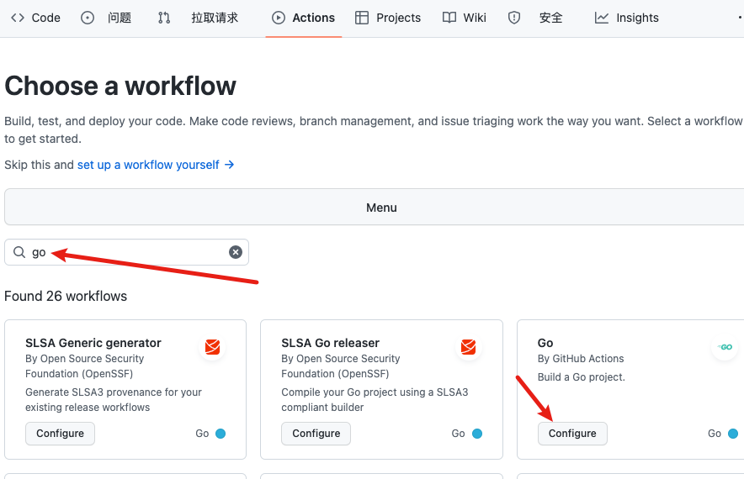
Task: Go to the Wiki tab
Action: pyautogui.click(x=465, y=18)
